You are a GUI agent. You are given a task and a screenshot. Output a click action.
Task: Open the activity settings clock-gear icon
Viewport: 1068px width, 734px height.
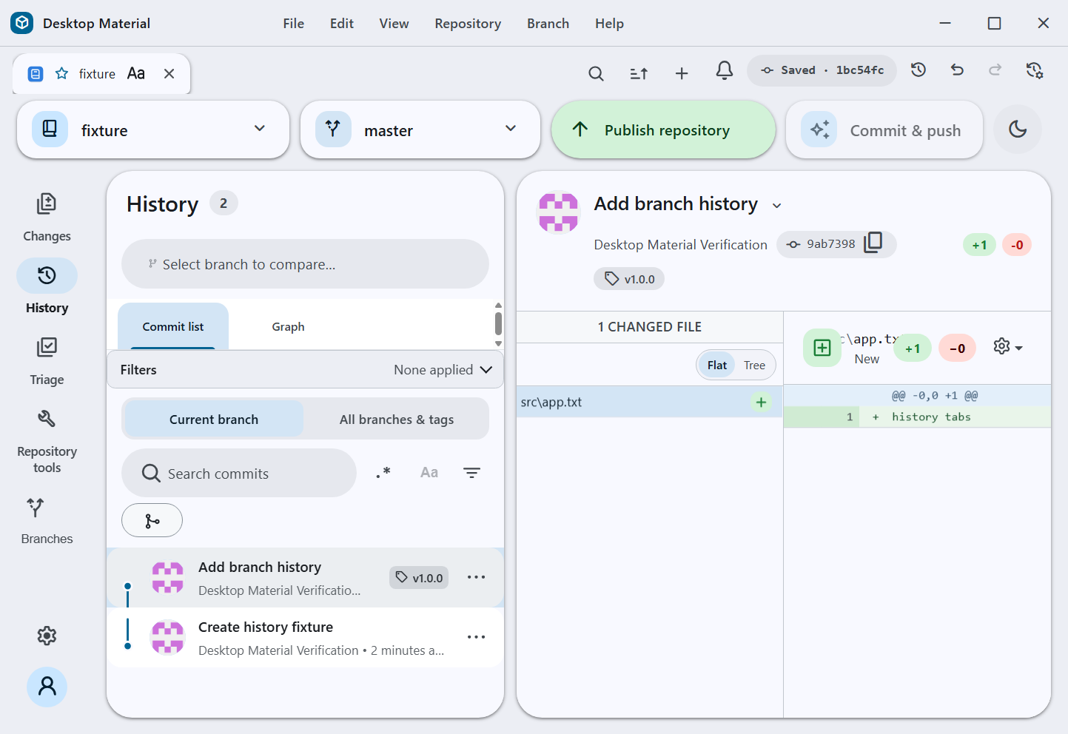point(1034,70)
